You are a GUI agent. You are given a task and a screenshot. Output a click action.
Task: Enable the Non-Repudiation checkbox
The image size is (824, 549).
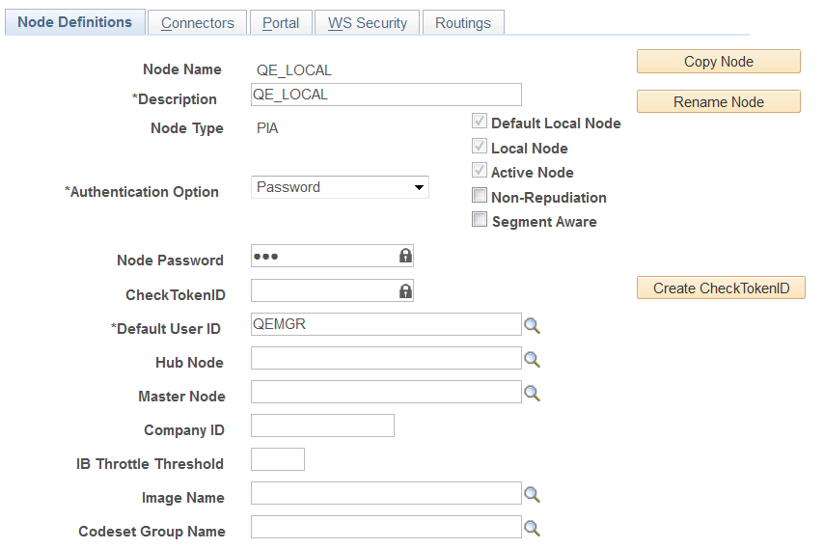tap(480, 195)
